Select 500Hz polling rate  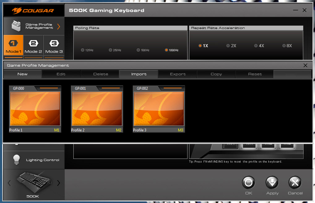[x=138, y=50]
